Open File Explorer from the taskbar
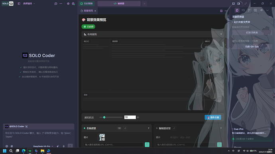The width and height of the screenshot is (275, 154). 42,151
